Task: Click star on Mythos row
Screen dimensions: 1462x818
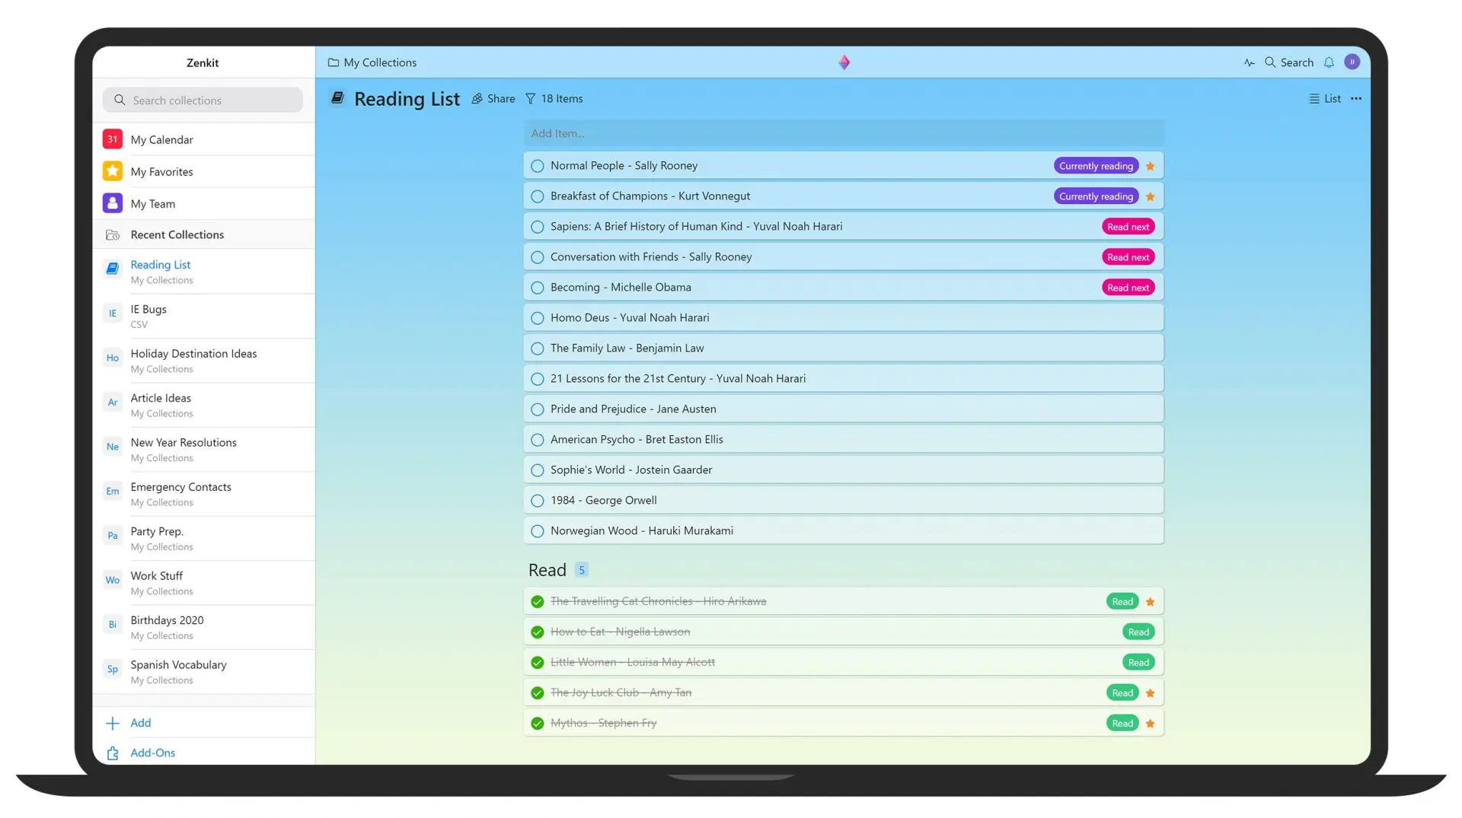Action: [x=1150, y=724]
